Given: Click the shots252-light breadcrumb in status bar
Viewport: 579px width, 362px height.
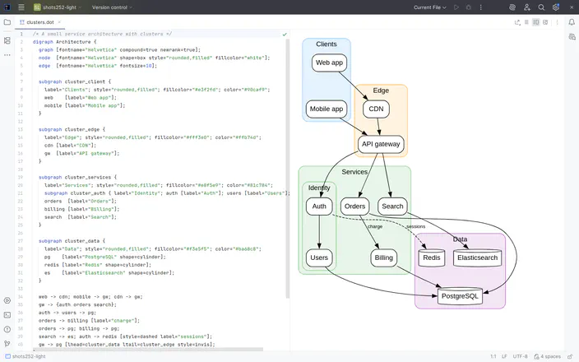Looking at the screenshot, I should pyautogui.click(x=25, y=356).
